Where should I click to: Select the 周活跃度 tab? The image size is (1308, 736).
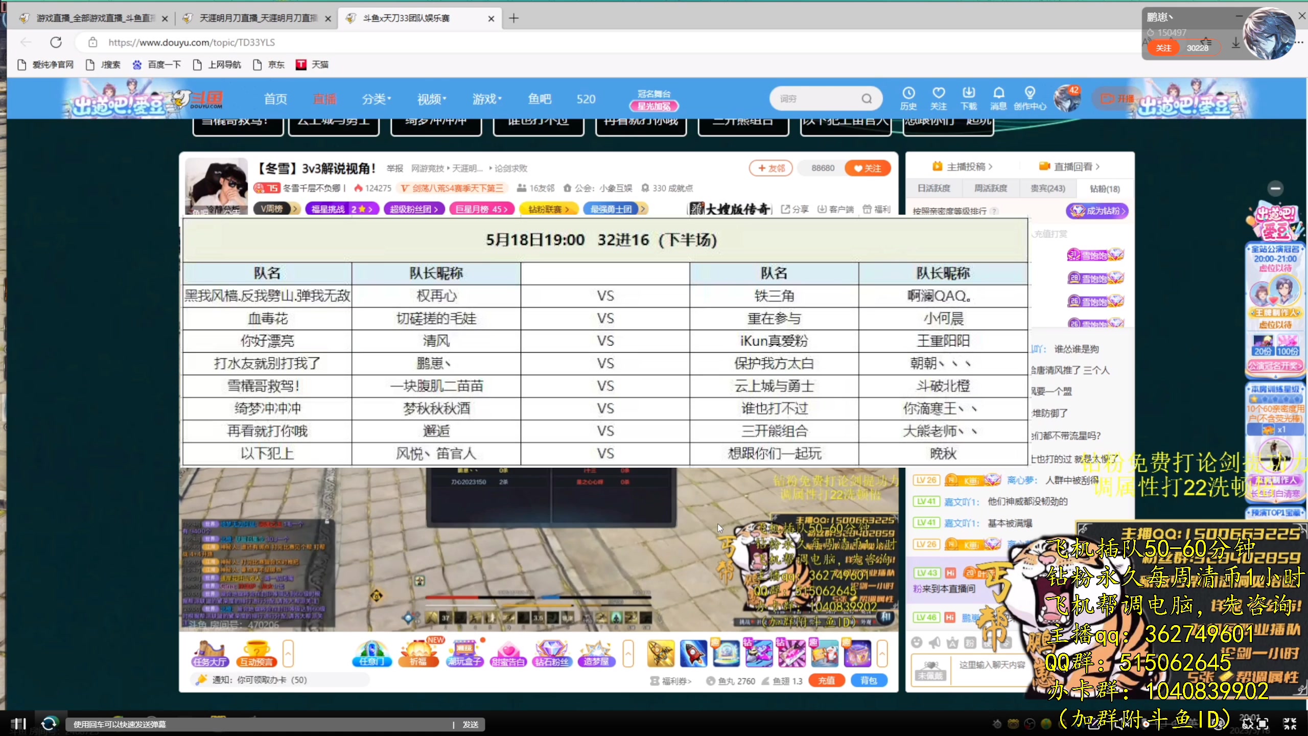990,189
